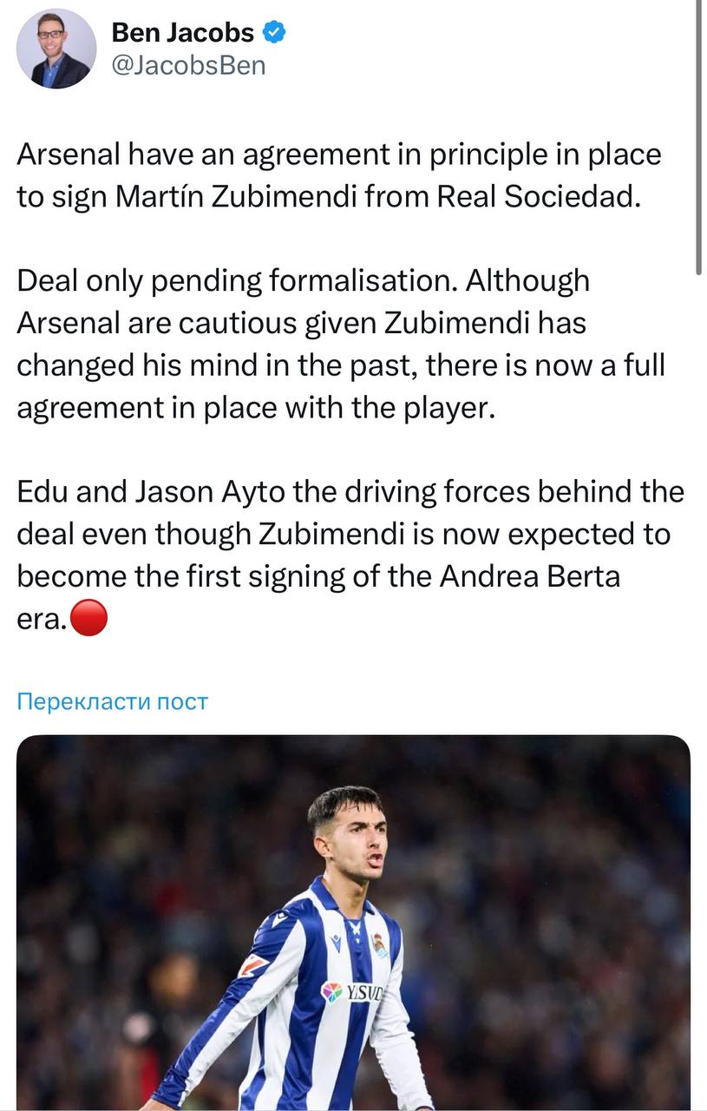Open the attached Zubimendi photo
707x1111 pixels.
(x=353, y=922)
